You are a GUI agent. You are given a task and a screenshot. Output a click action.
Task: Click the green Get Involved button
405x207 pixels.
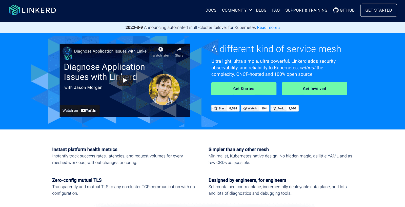pos(314,89)
